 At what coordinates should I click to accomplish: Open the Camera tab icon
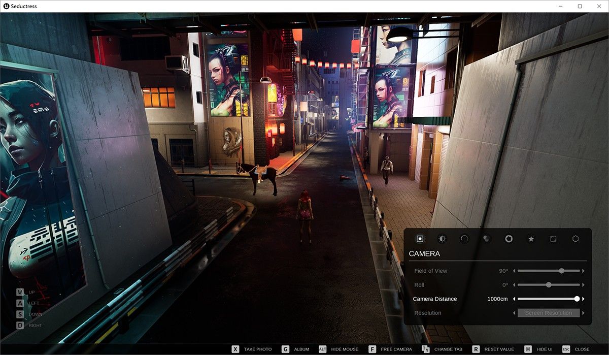click(x=420, y=239)
